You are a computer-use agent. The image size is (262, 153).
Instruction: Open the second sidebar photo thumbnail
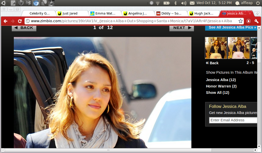click(x=239, y=48)
